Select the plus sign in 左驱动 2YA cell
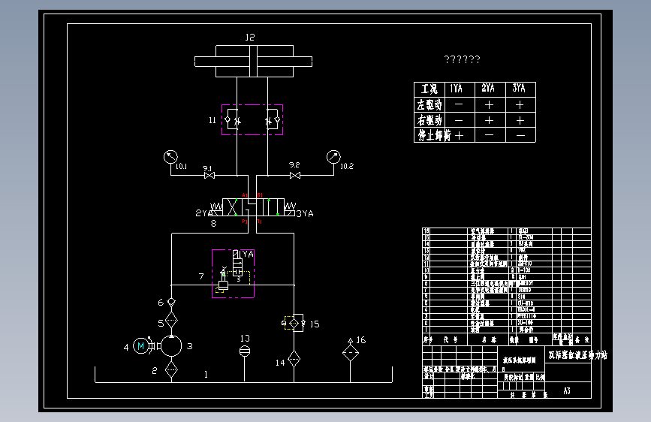The height and width of the screenshot is (422, 651). 489,104
